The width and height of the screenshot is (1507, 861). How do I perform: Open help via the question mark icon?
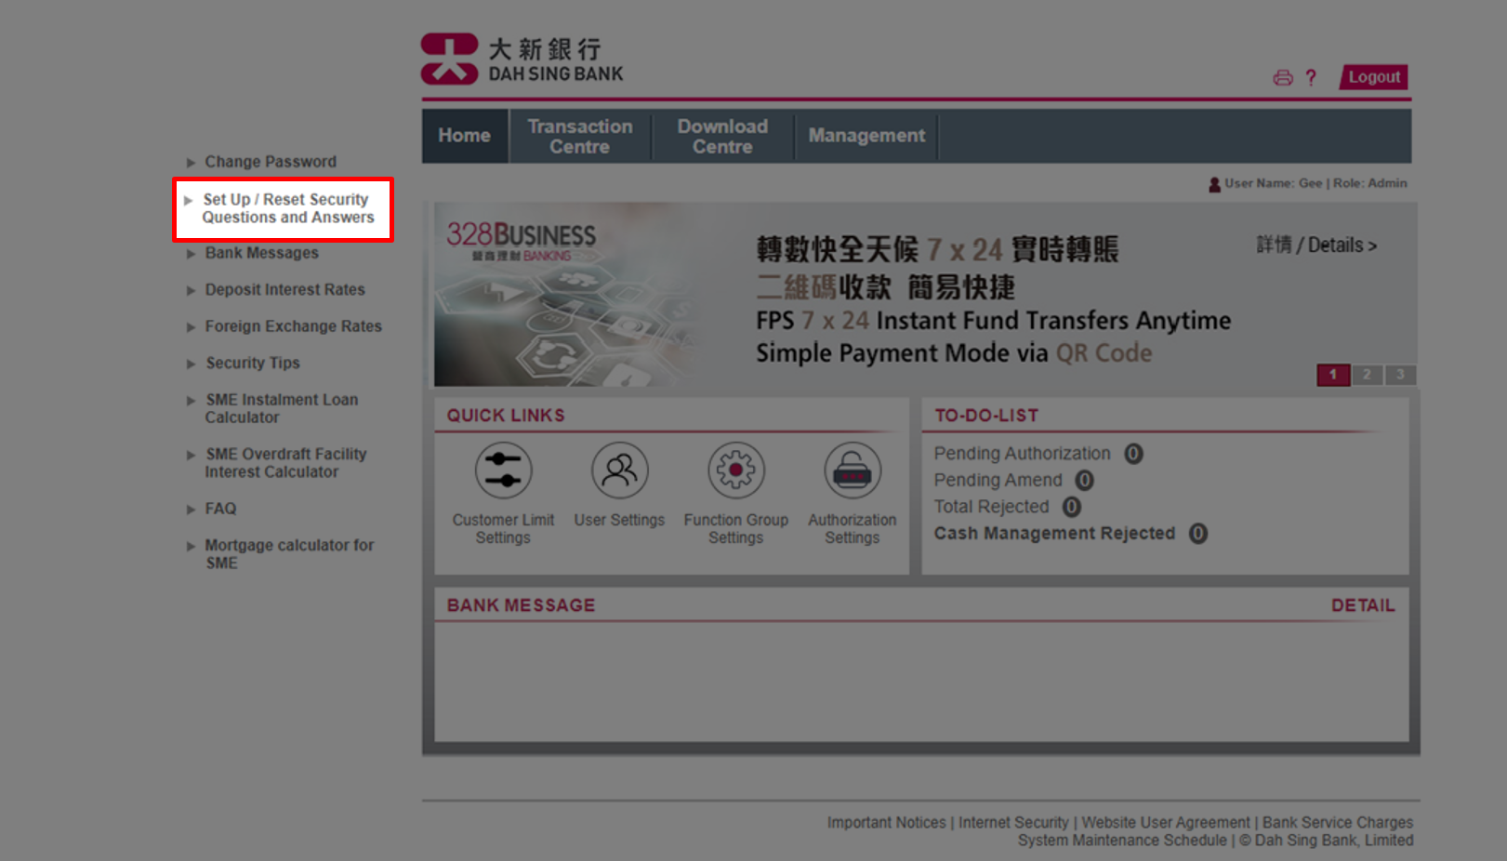(1311, 78)
